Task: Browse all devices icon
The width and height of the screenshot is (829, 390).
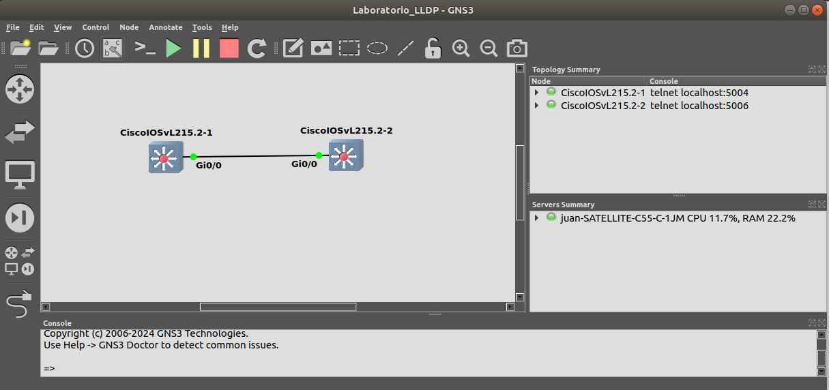Action: (20, 260)
